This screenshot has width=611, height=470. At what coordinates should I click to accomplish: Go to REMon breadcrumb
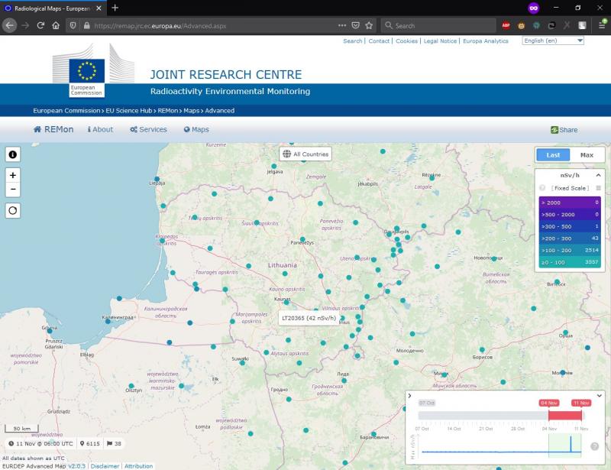click(168, 111)
